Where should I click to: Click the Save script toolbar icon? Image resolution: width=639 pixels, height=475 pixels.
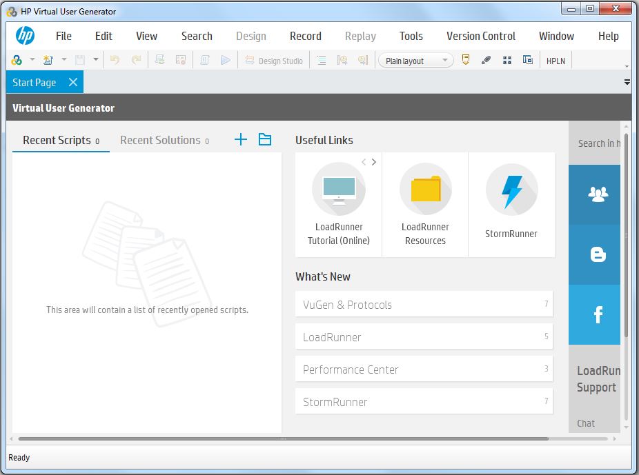coord(79,60)
